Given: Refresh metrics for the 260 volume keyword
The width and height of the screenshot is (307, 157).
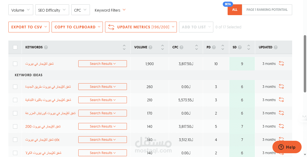Looking at the screenshot, I should click(x=281, y=87).
